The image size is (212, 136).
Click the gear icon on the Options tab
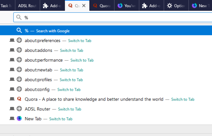(x=169, y=6)
